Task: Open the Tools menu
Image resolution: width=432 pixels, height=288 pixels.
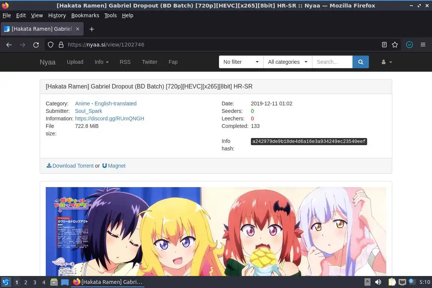Action: coord(111,15)
